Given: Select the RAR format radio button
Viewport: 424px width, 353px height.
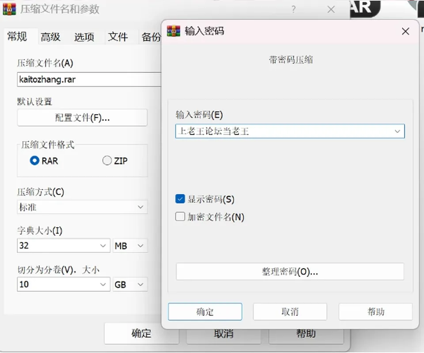Looking at the screenshot, I should point(34,161).
